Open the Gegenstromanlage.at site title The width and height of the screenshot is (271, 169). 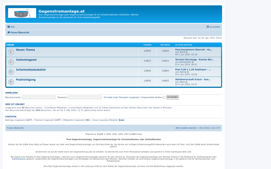tap(61, 11)
